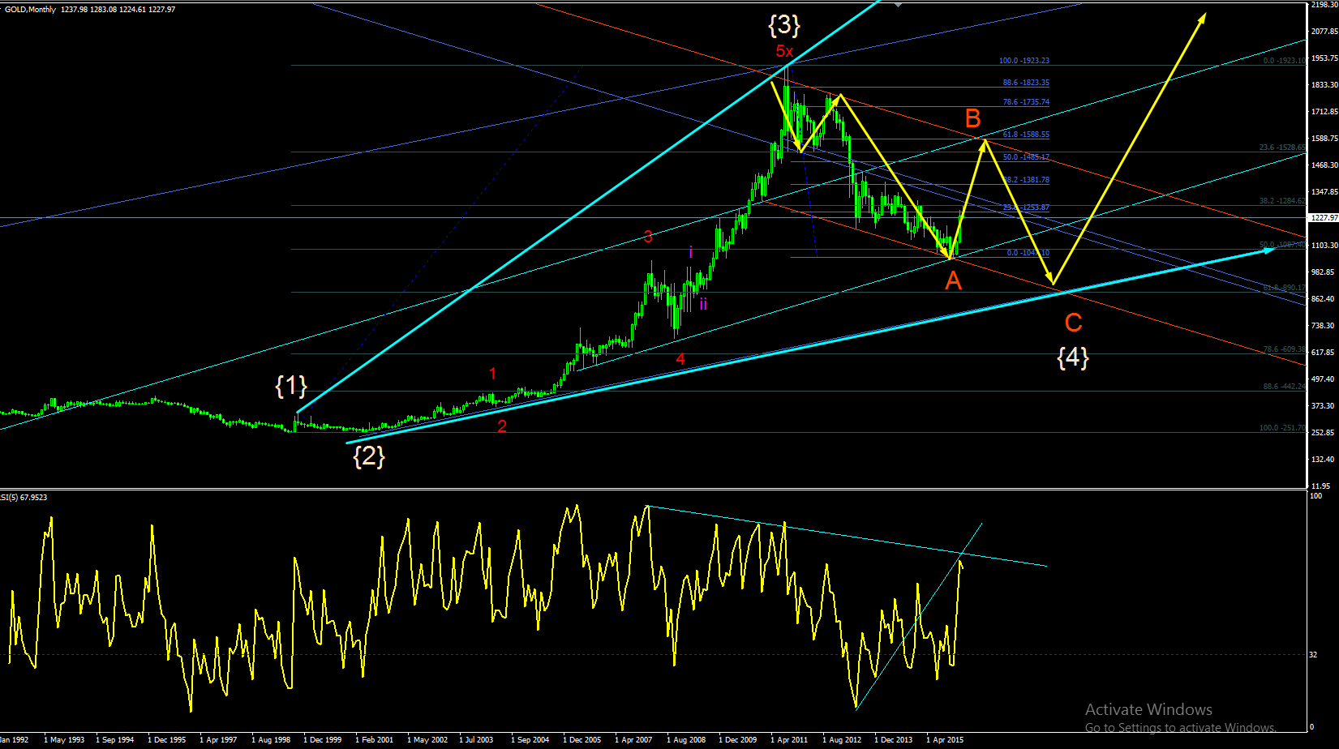
Task: Click the Fibonacci level 78.6 -1735.74 label
Action: pyautogui.click(x=1026, y=102)
